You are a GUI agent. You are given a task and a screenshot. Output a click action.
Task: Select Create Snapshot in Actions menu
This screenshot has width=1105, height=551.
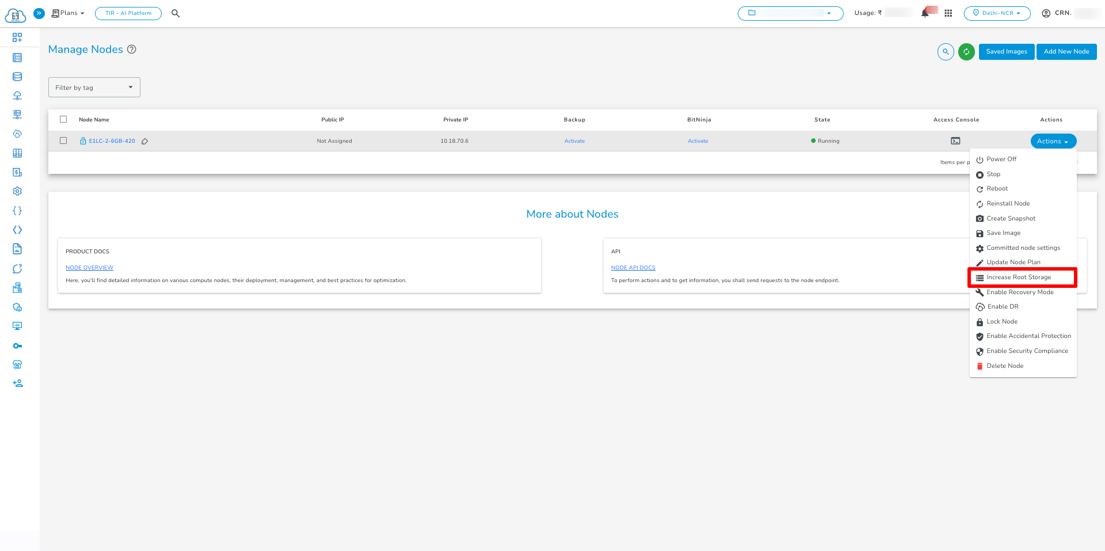coord(1011,219)
